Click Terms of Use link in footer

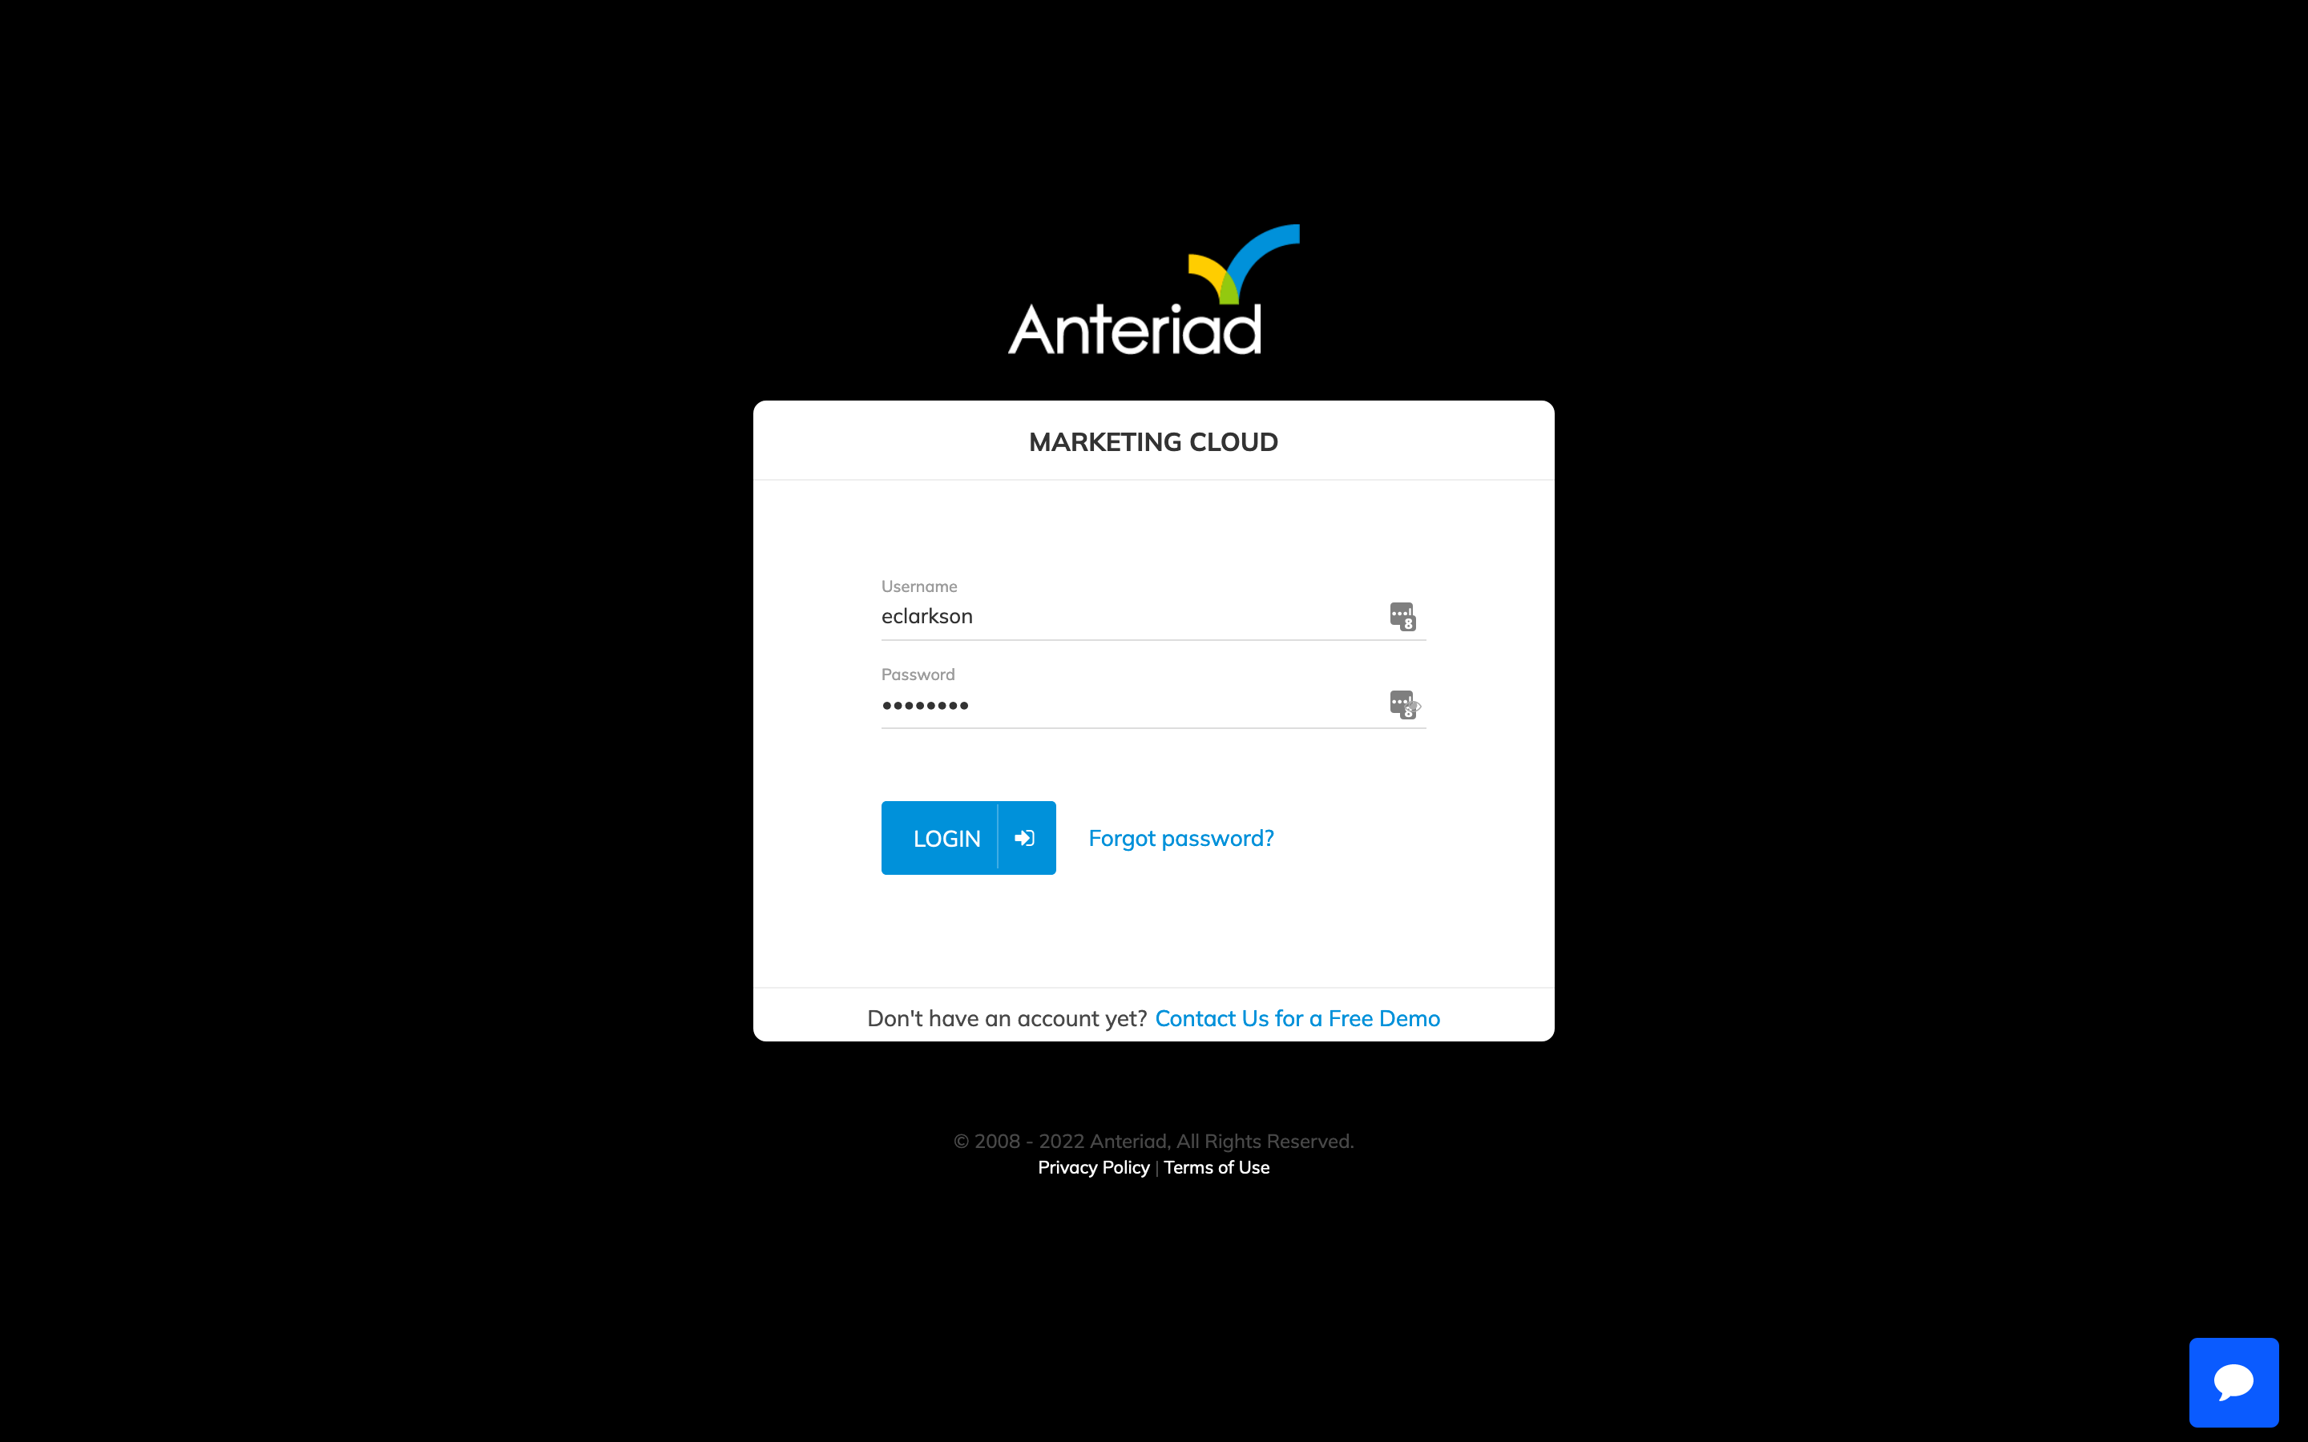[x=1217, y=1166]
